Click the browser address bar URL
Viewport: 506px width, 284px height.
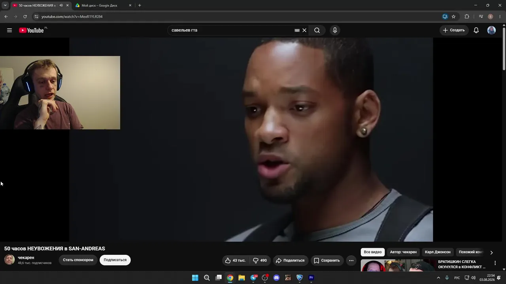[72, 17]
